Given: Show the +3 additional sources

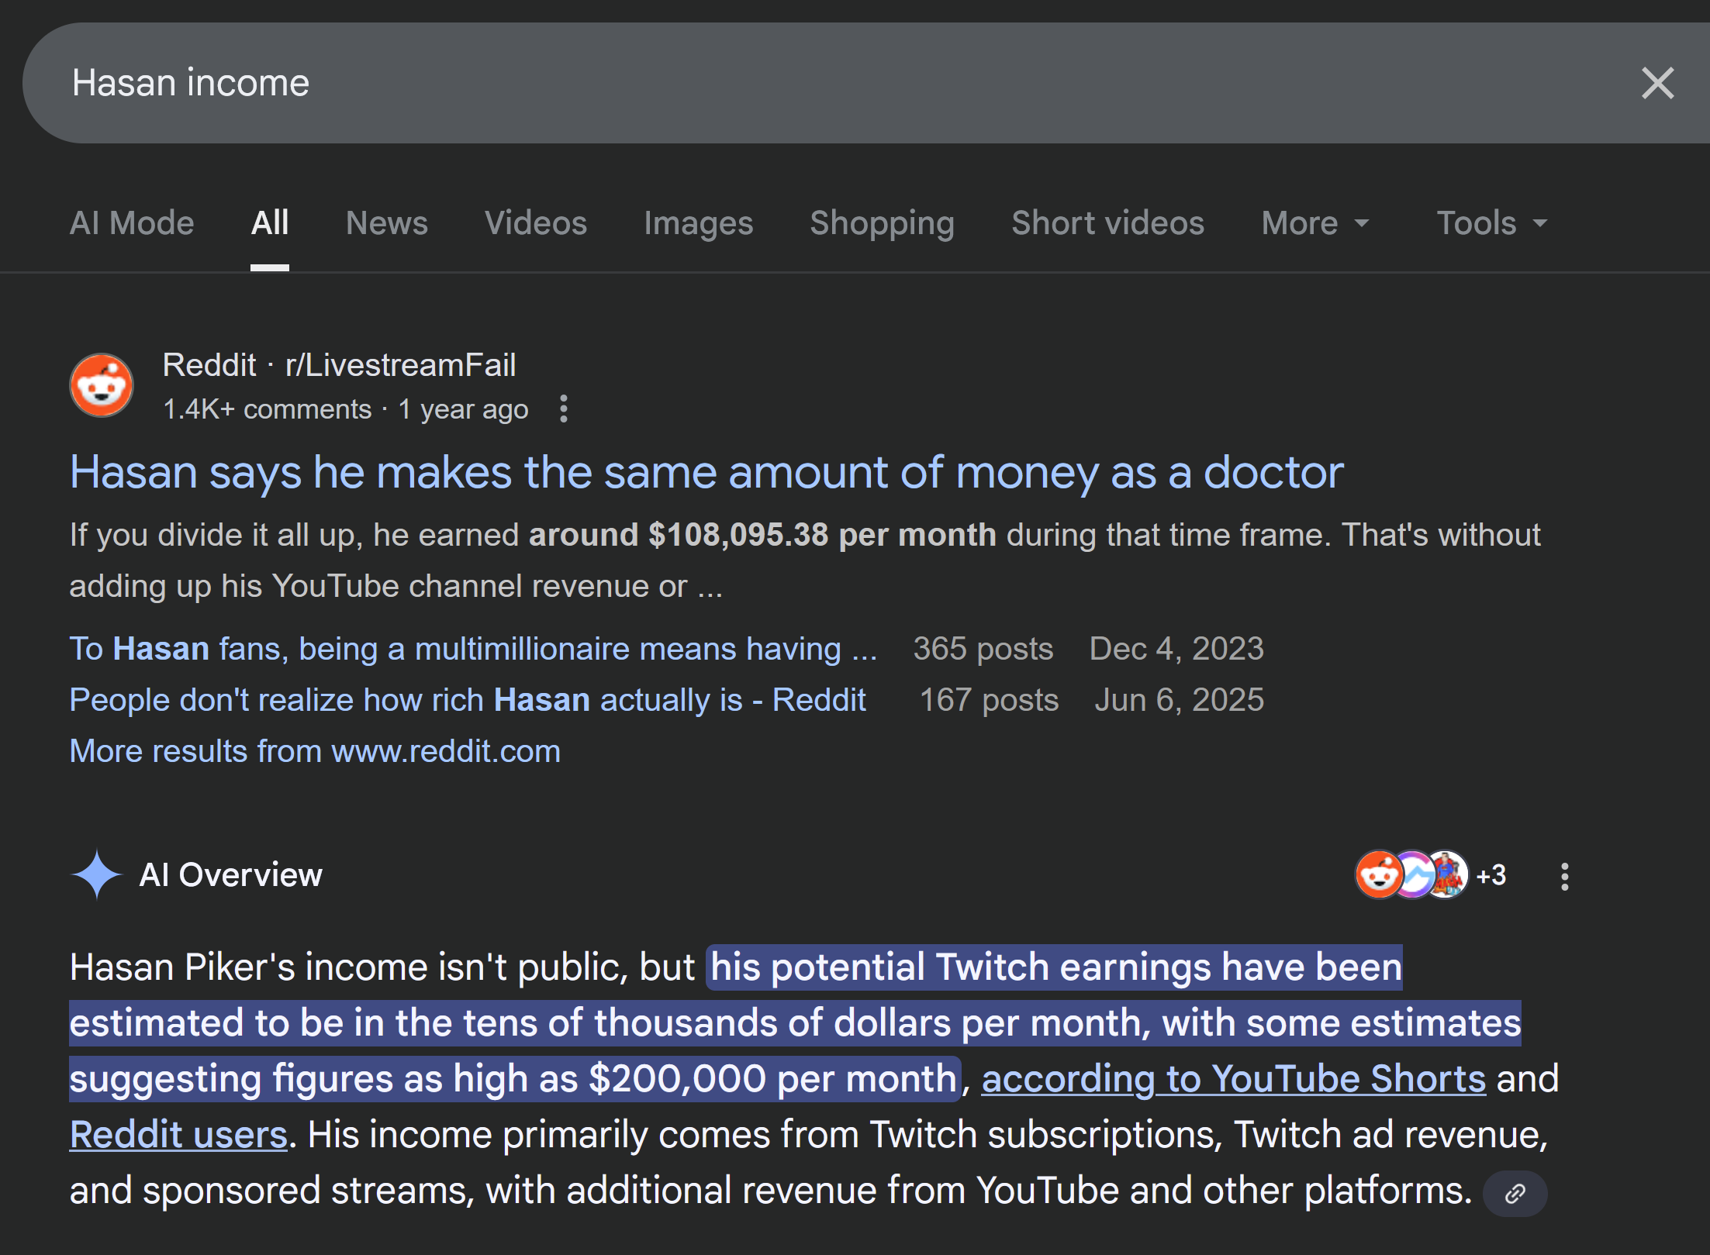Looking at the screenshot, I should pos(1491,875).
